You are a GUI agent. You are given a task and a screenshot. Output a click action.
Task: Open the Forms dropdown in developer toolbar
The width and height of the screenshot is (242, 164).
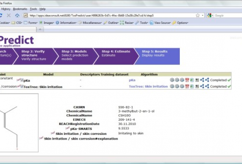(x=31, y=23)
